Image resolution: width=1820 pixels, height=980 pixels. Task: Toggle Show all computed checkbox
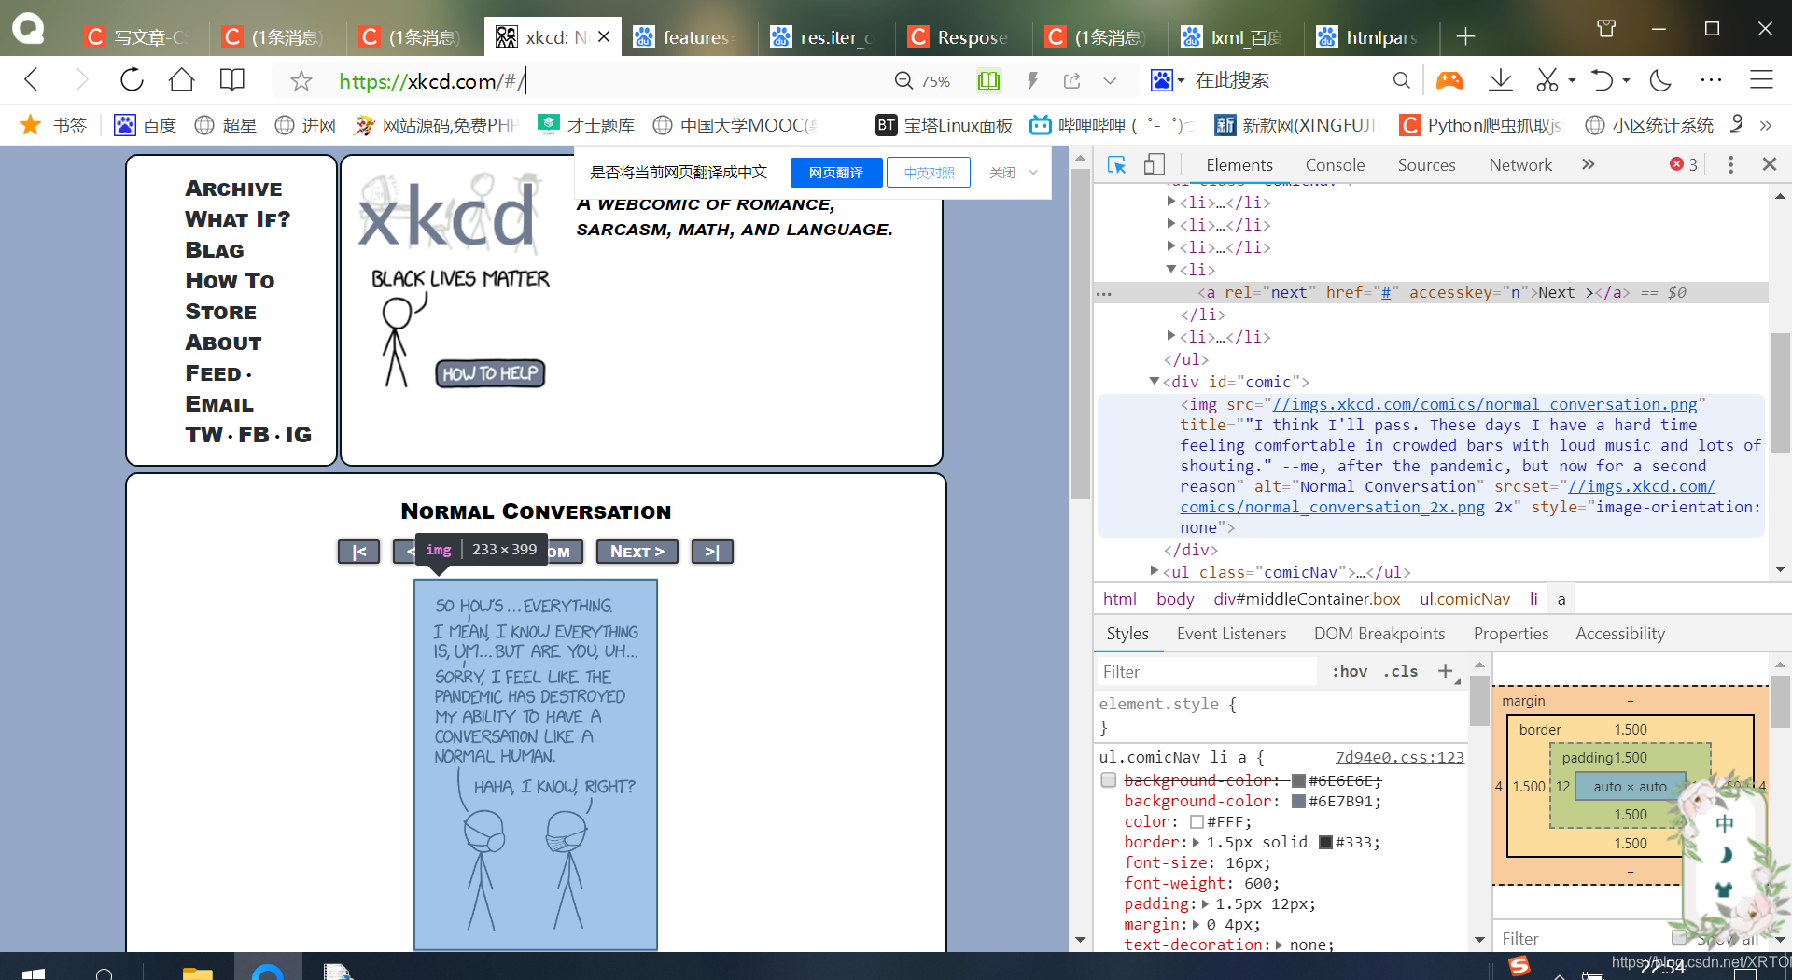click(x=1679, y=937)
